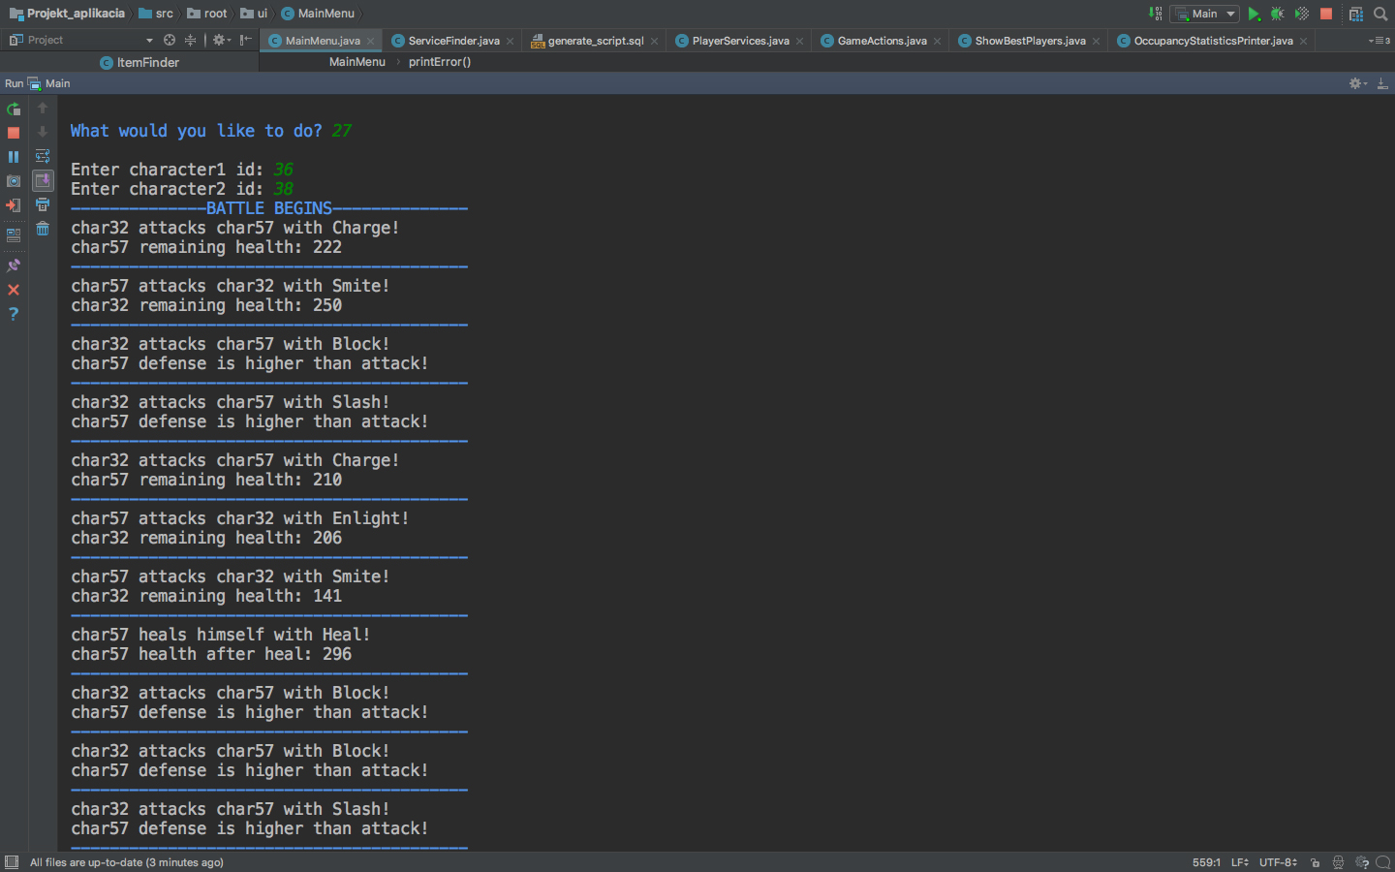Click printError() in the breadcrumb bar
The height and width of the screenshot is (872, 1395).
pos(440,62)
